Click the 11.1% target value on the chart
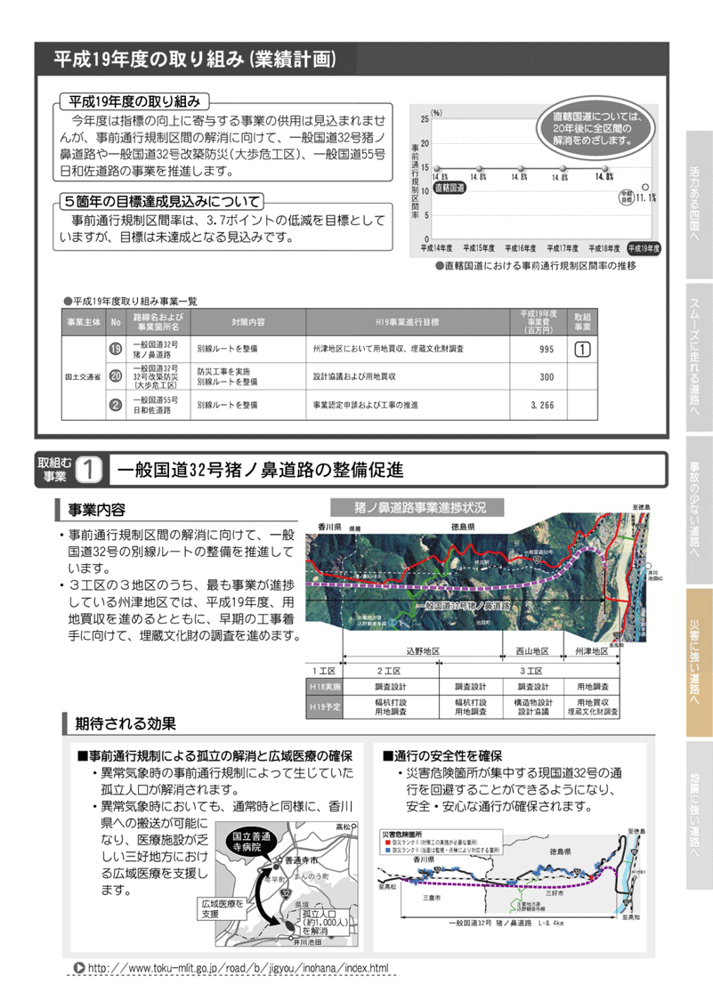713x1008 pixels. point(646,198)
